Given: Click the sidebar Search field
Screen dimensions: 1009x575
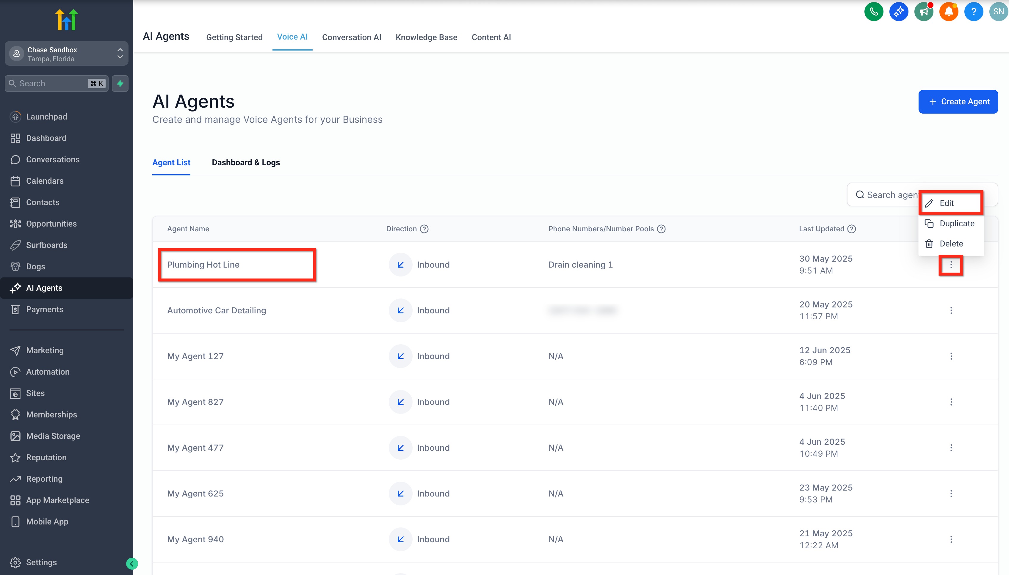Looking at the screenshot, I should [51, 83].
